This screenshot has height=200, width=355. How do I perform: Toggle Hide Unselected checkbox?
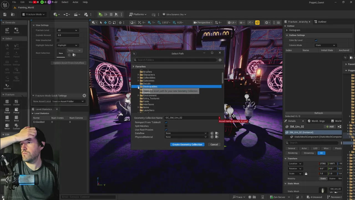point(58,40)
